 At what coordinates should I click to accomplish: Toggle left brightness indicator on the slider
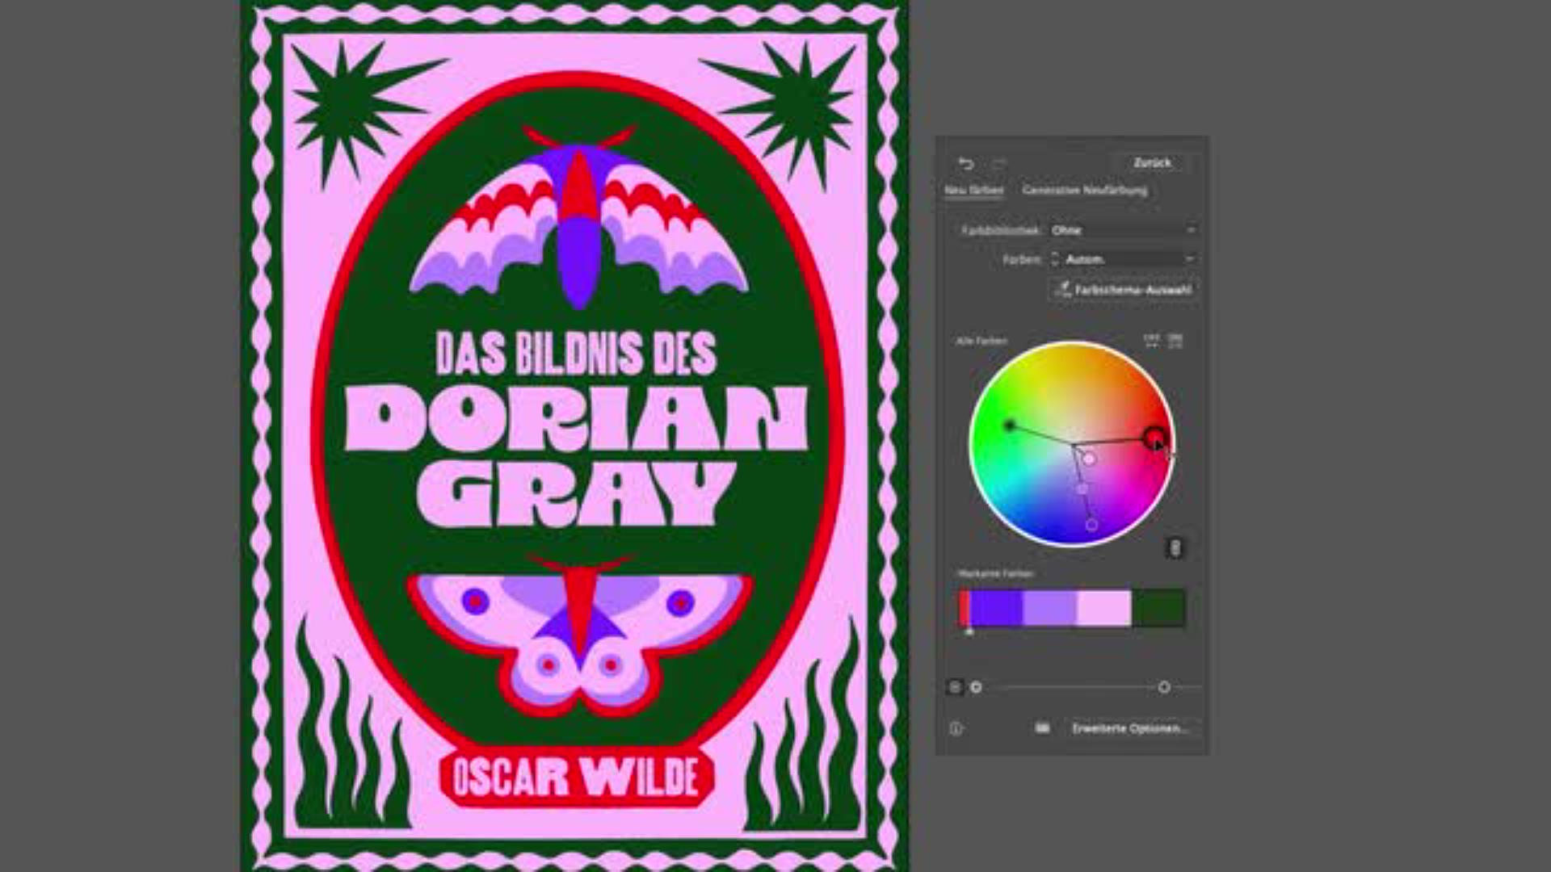click(x=976, y=687)
